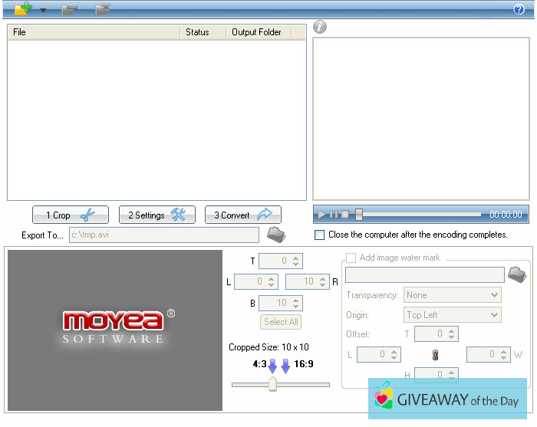Click the Export To path field
The image size is (537, 427).
coord(164,235)
